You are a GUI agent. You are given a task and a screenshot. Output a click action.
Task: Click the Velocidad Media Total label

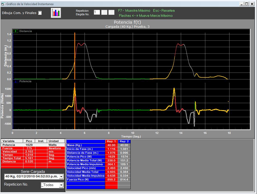pos(86,172)
